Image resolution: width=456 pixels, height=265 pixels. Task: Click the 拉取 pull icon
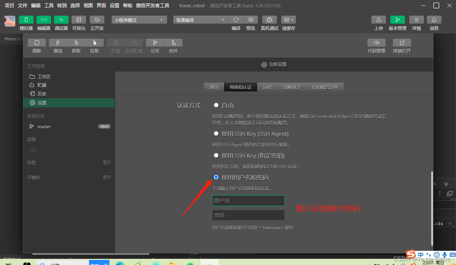pos(94,43)
